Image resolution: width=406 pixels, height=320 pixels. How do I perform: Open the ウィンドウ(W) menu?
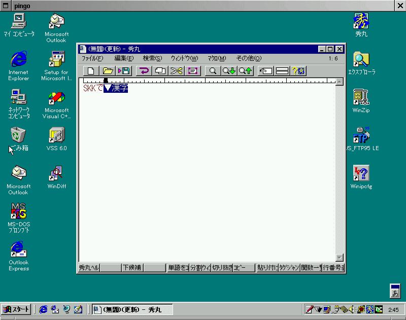click(x=184, y=58)
